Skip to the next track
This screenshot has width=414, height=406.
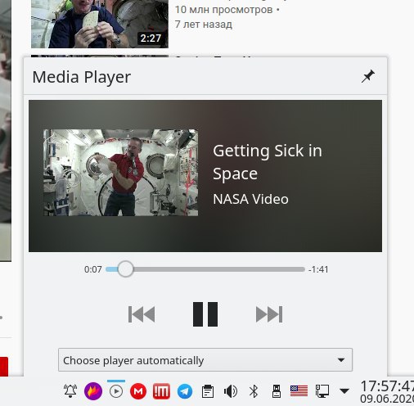[x=269, y=314]
